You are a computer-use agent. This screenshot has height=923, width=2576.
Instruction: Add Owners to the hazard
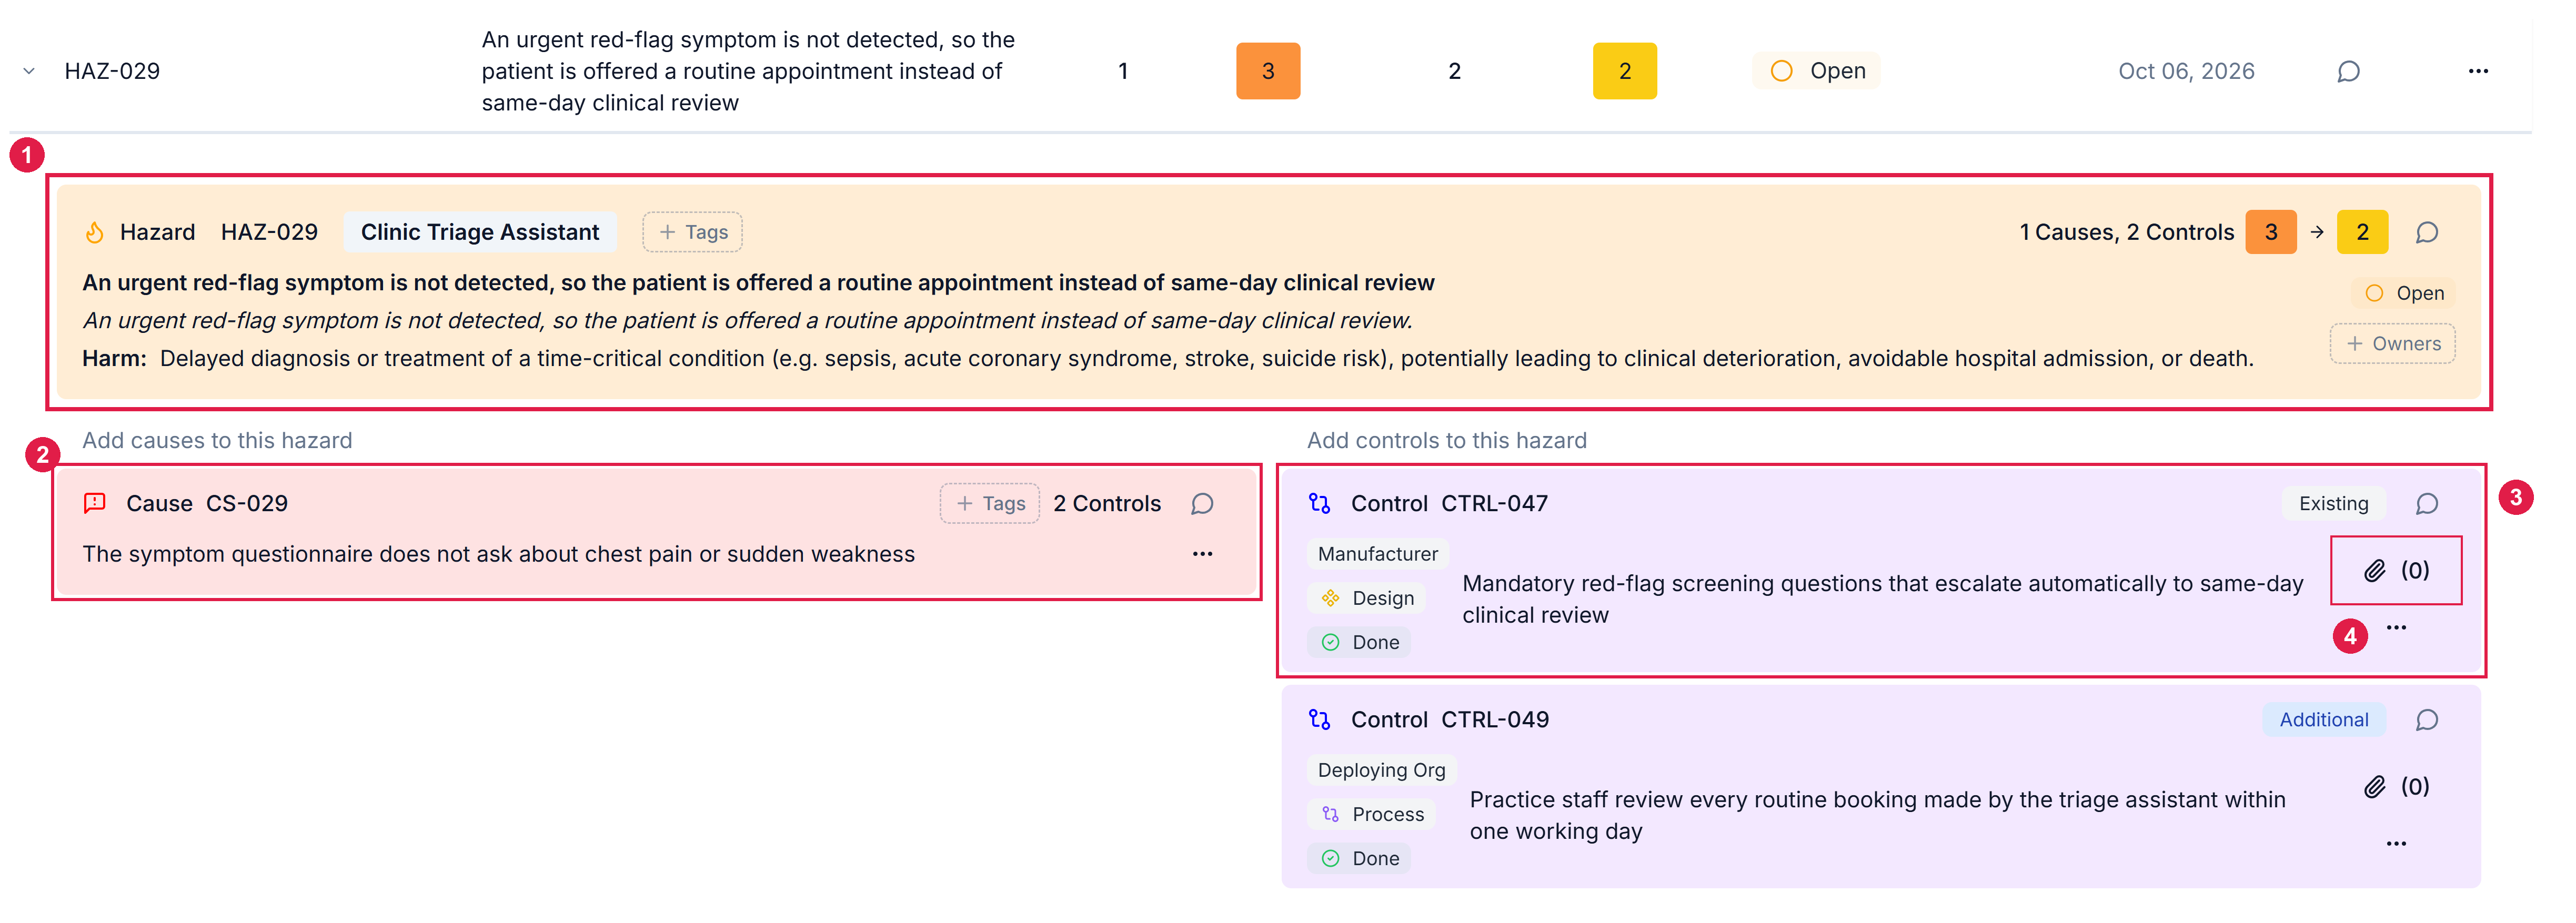point(2392,343)
